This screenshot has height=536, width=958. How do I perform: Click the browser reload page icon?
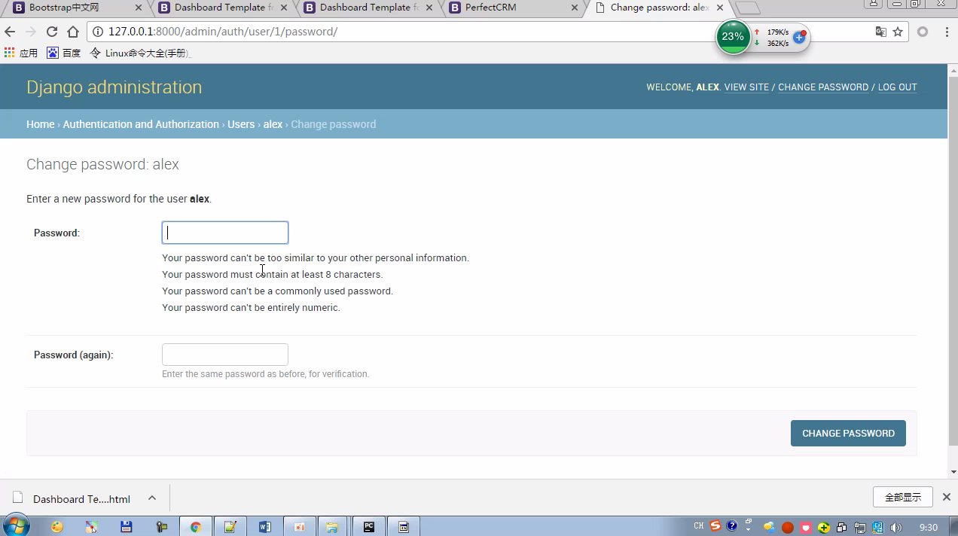click(x=52, y=32)
